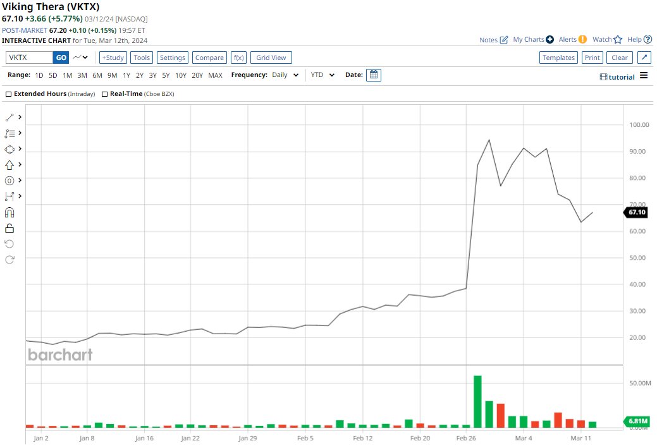Click the VKTX symbol input field

click(29, 58)
